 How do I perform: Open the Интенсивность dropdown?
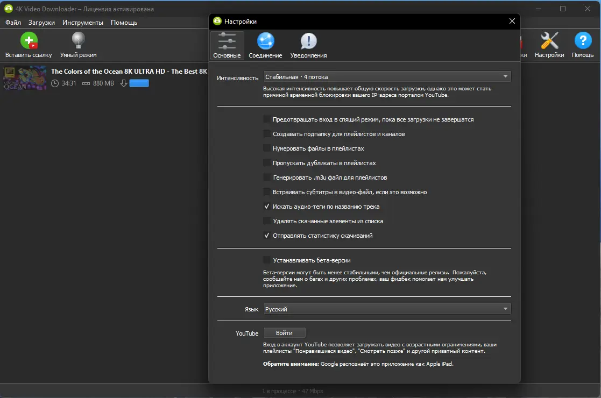click(x=387, y=76)
